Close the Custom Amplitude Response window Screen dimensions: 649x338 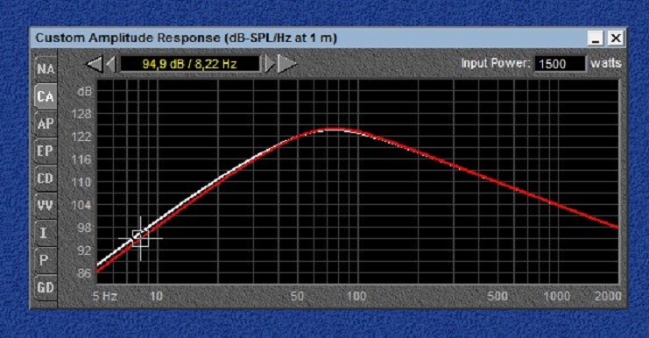click(x=616, y=39)
